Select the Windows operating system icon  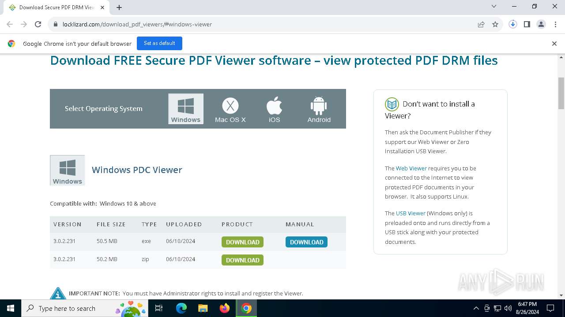coord(186,109)
